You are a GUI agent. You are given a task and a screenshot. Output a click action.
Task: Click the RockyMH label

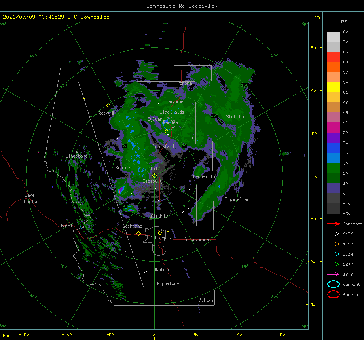click(x=107, y=113)
